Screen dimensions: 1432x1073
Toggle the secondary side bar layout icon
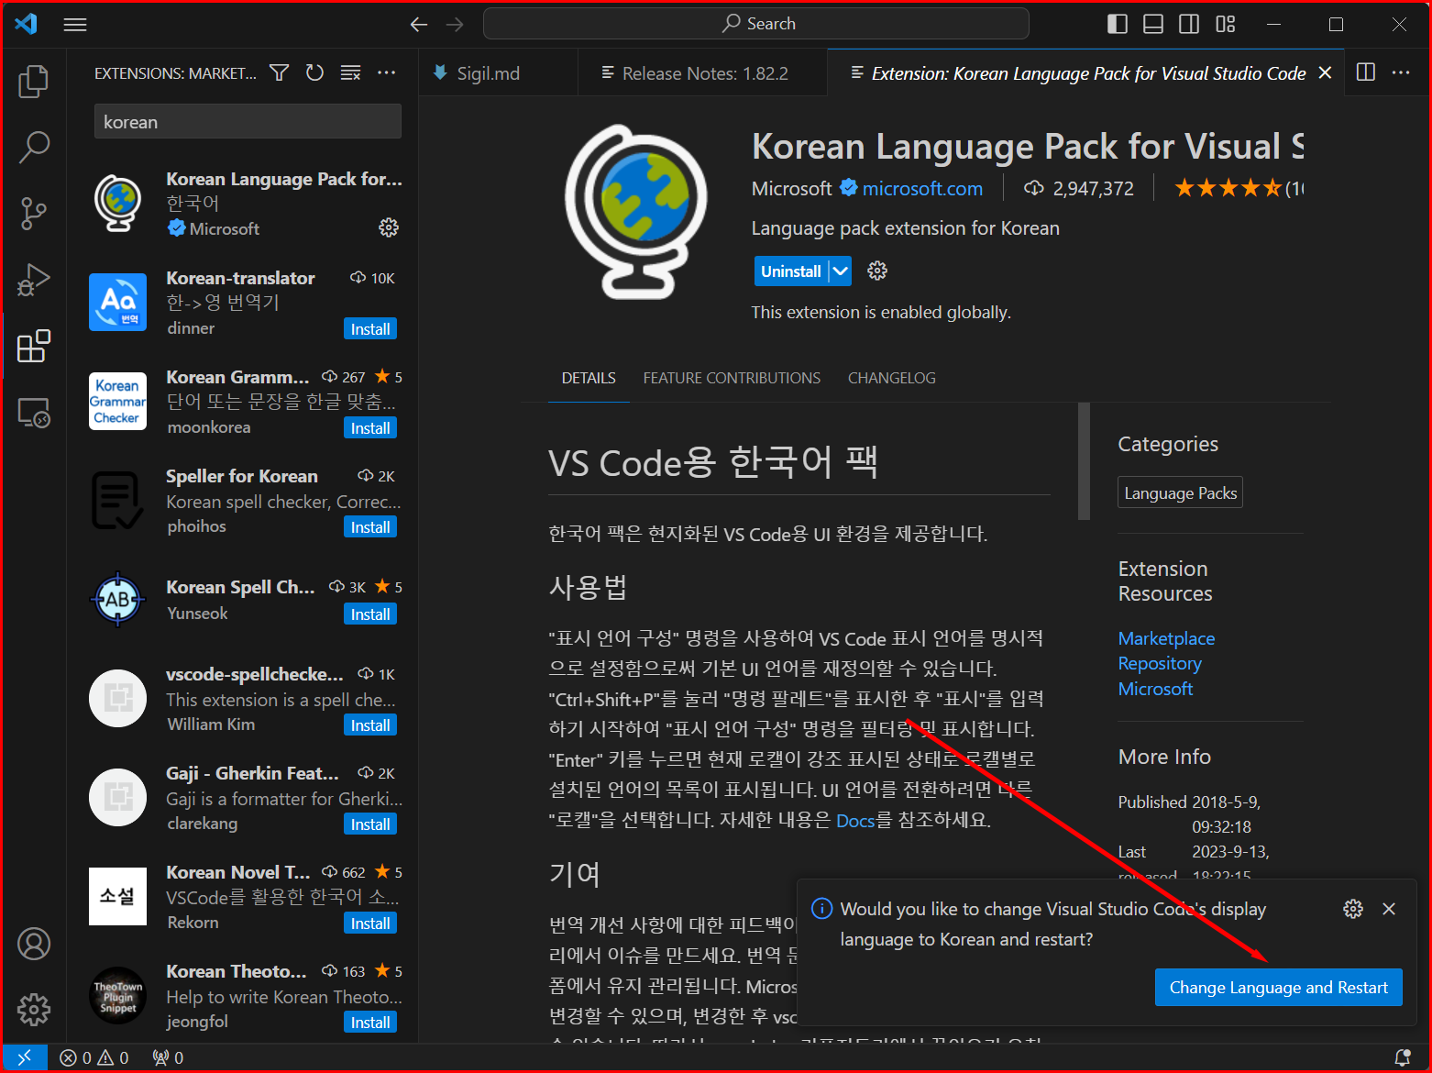click(1189, 24)
